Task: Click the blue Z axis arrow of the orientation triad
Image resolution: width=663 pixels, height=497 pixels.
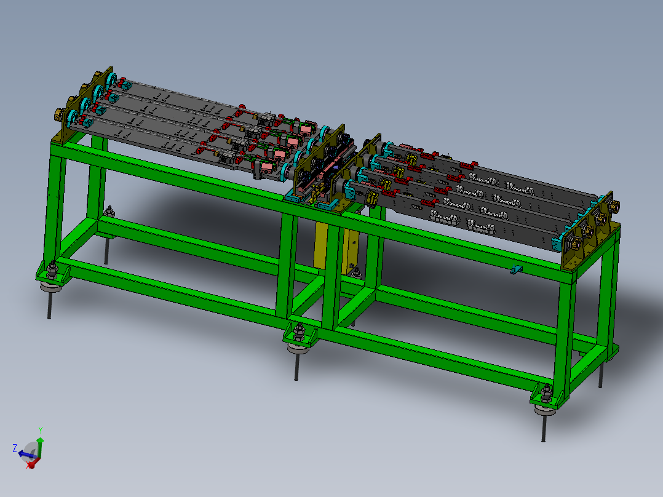Action: [x=28, y=455]
